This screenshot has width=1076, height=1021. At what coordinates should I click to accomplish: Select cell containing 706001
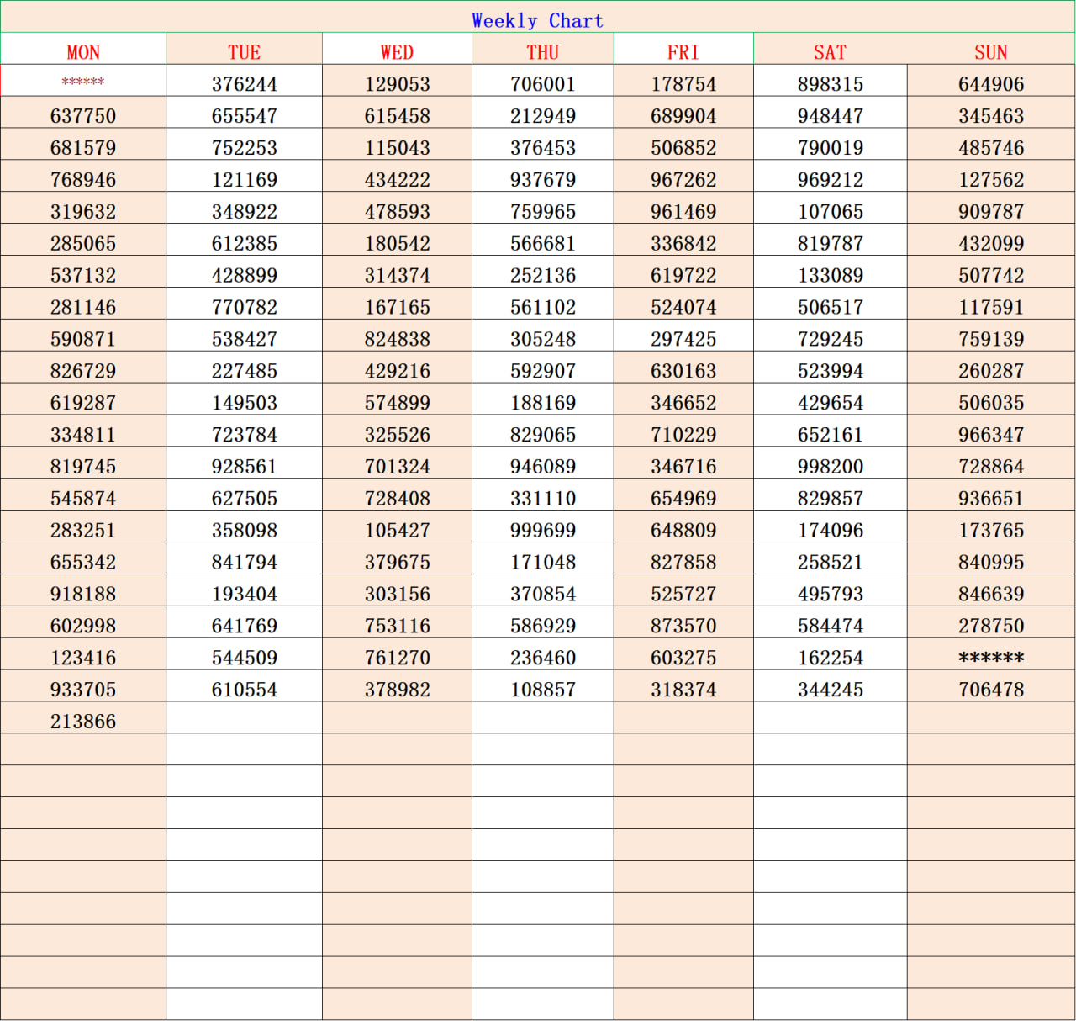coord(542,83)
